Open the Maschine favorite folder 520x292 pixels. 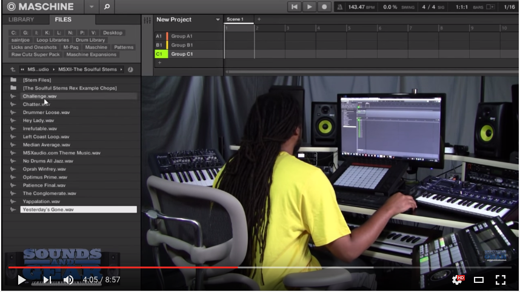click(x=96, y=47)
